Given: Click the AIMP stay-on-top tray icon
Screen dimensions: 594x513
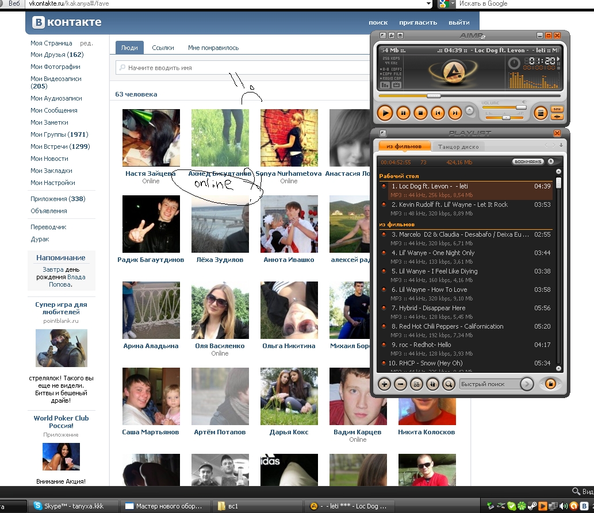Looking at the screenshot, I should [400, 36].
